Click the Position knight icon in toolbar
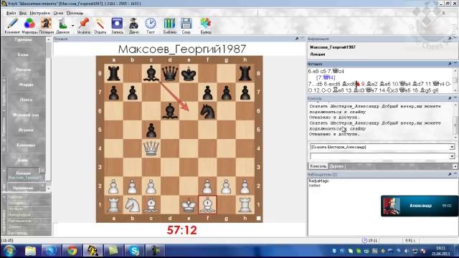The width and height of the screenshot is (459, 258). tap(46, 24)
